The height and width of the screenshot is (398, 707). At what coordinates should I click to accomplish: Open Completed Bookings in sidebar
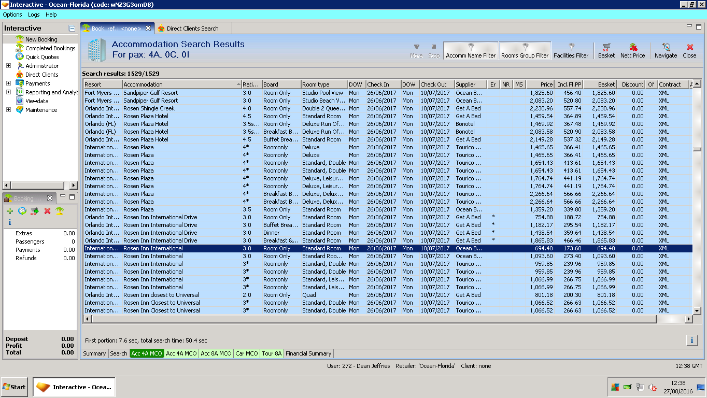(50, 48)
